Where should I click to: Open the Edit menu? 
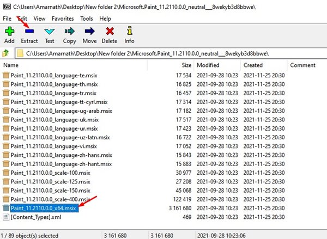[22, 19]
